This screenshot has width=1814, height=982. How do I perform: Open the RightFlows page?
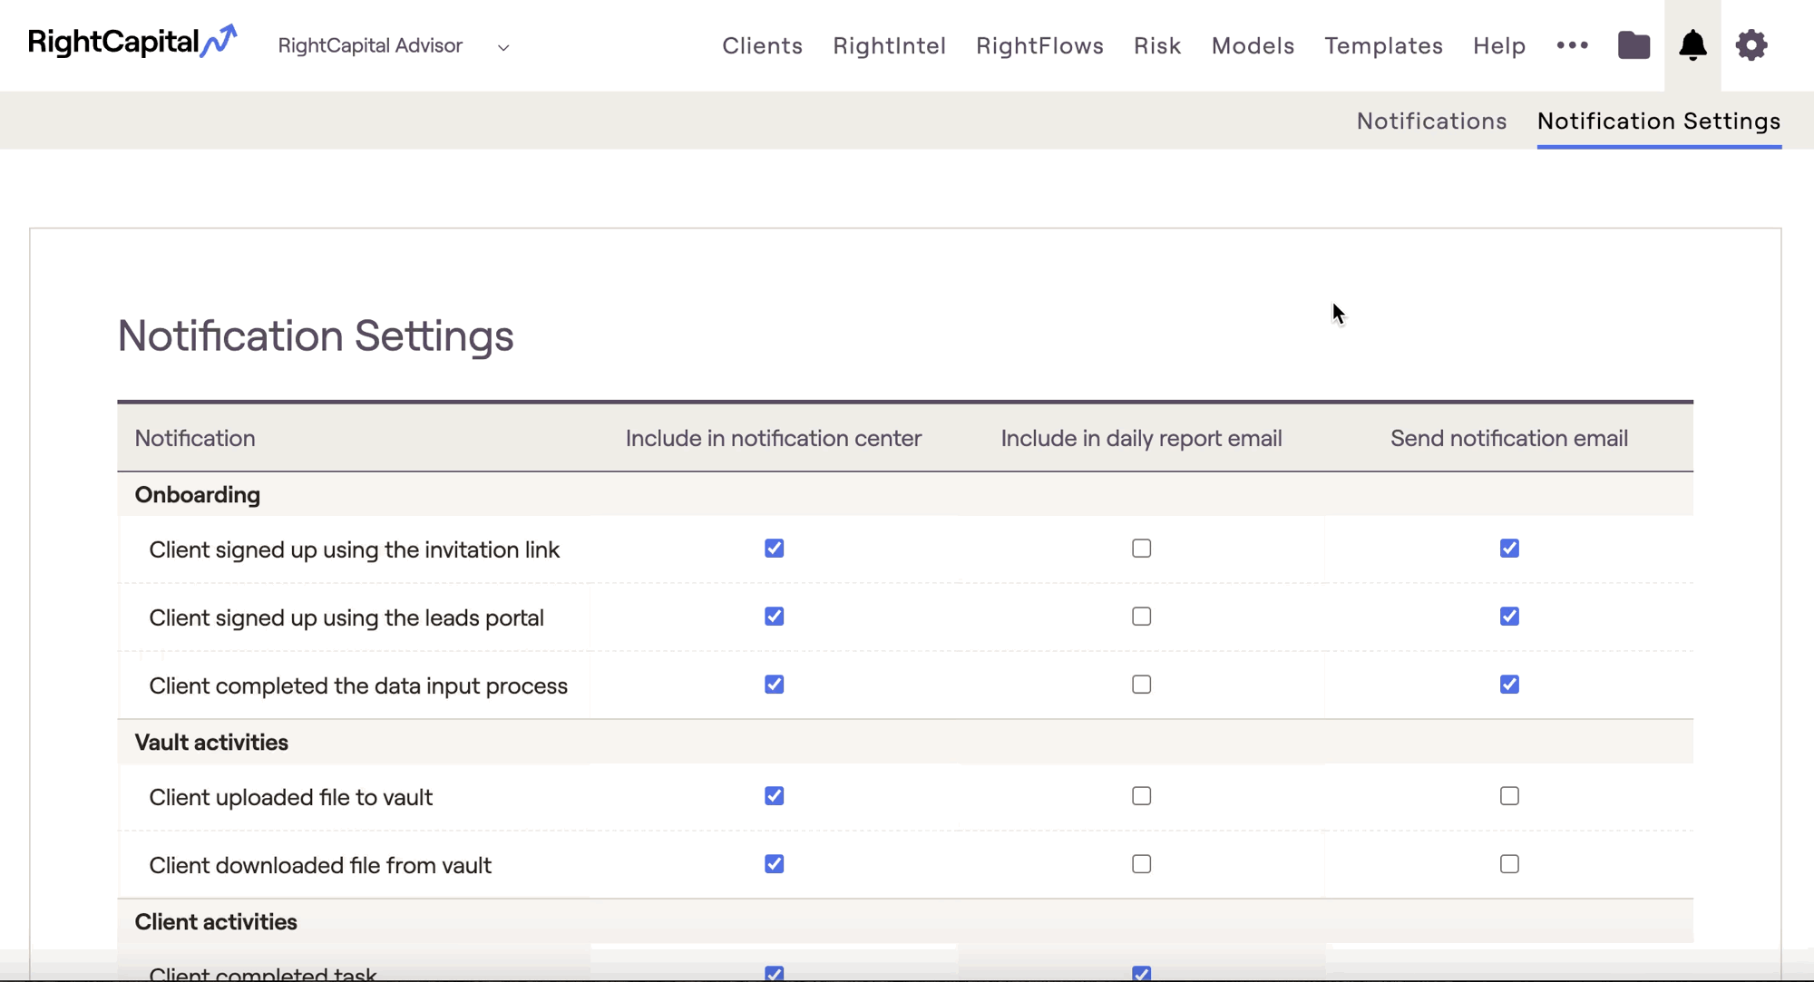(x=1039, y=45)
